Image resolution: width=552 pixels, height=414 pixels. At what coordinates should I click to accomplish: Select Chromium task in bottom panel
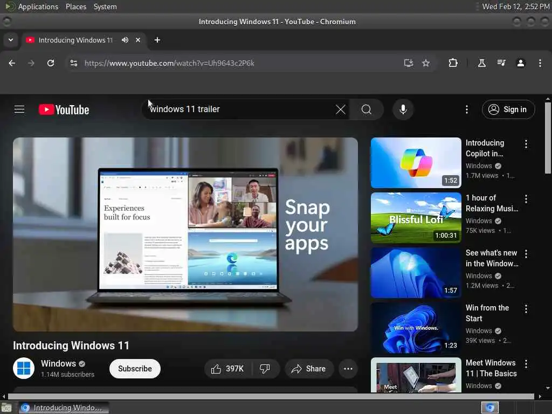pos(64,408)
